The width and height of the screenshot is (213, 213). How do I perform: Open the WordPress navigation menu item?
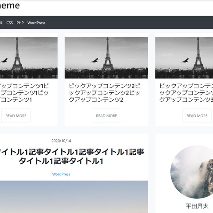point(36,23)
